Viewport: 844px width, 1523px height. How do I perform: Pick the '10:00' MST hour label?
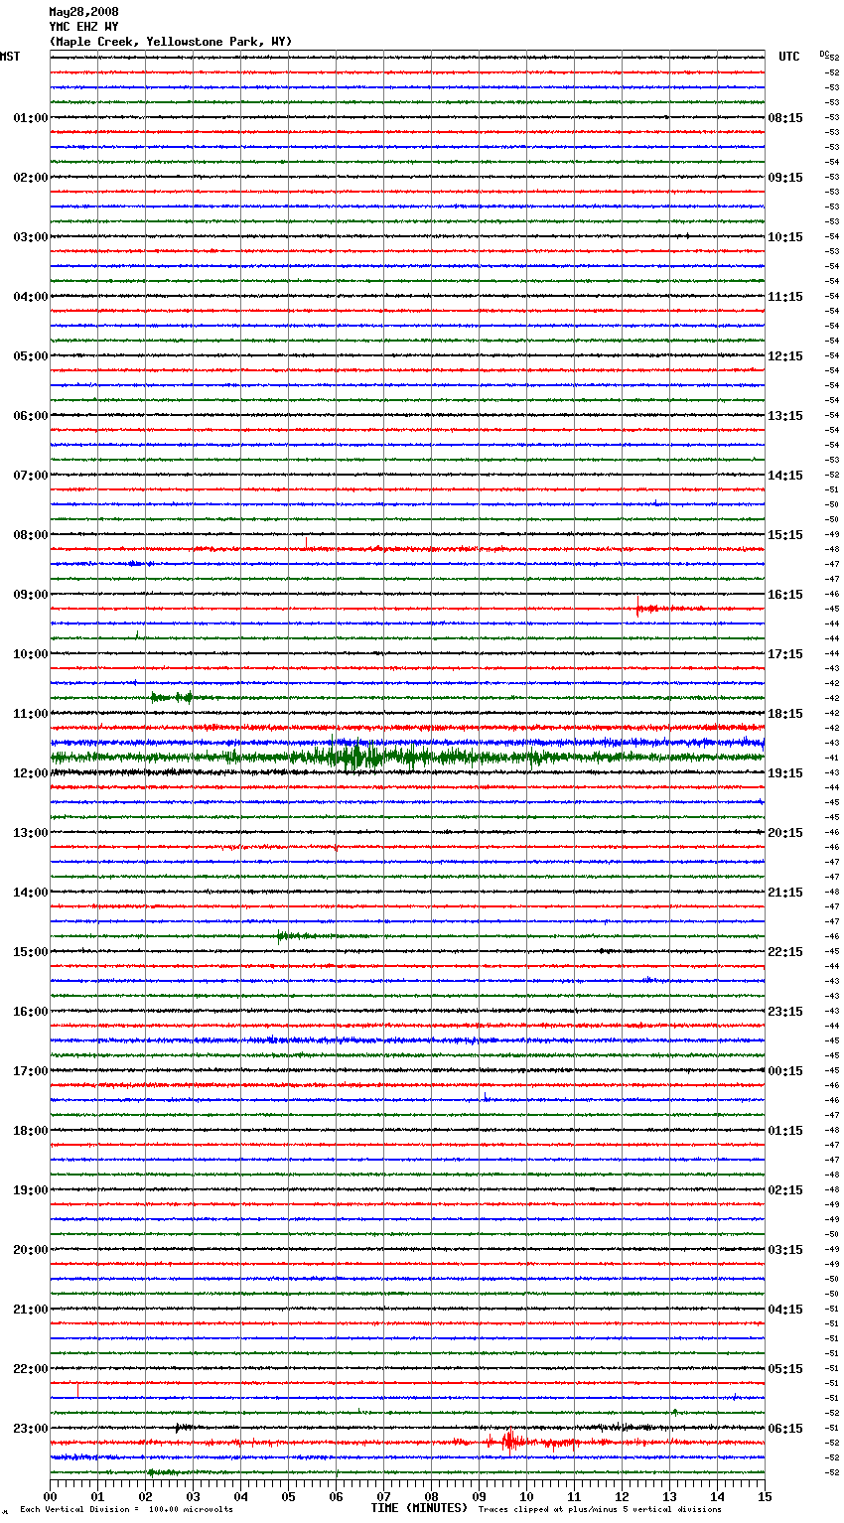[31, 654]
